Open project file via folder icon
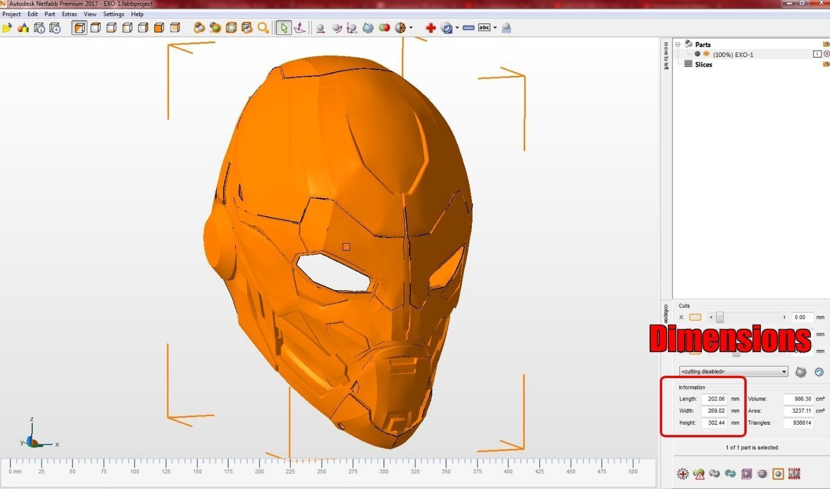 7,28
